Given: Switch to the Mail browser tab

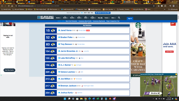Looking at the screenshot, I should tap(57, 2).
